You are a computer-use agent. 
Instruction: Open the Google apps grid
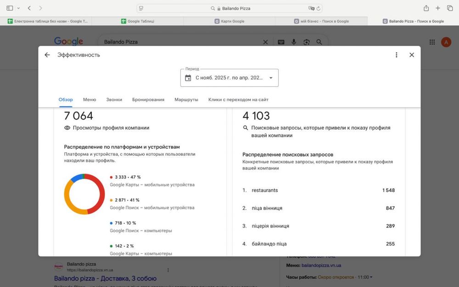(x=432, y=42)
